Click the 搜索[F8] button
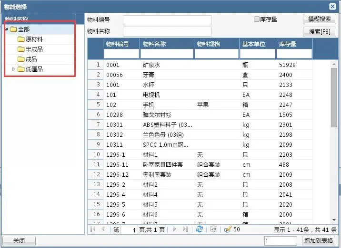The image size is (341, 248). click(x=319, y=32)
